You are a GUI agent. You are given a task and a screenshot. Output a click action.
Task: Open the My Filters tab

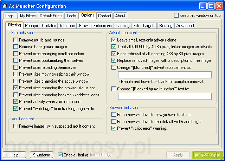28,15
